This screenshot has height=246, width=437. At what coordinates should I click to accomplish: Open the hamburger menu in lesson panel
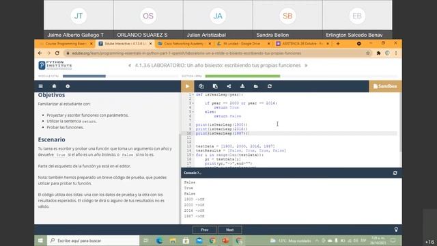(x=41, y=86)
